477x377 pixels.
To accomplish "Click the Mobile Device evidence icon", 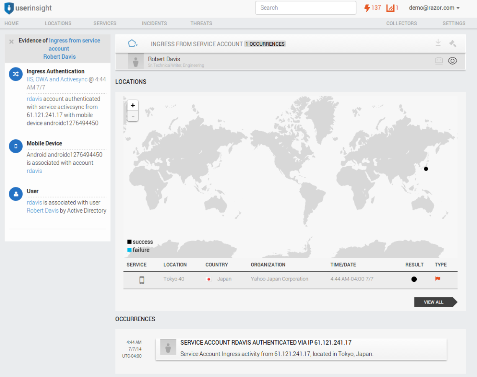I will pos(16,146).
